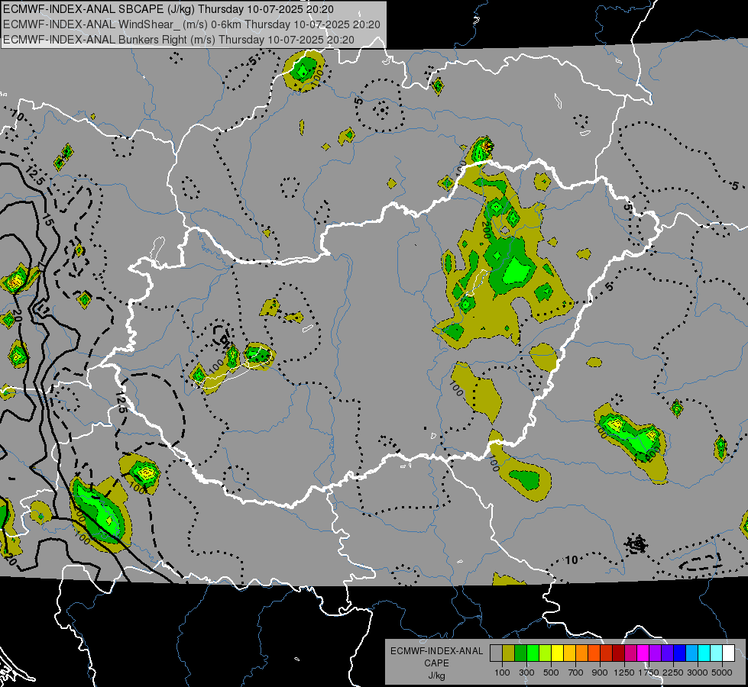Viewport: 748px width, 687px height.
Task: Click the 500 legend scale value
Action: (551, 672)
